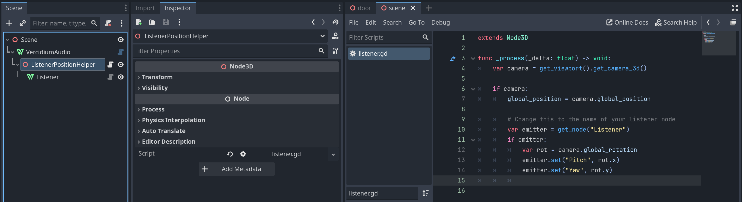Collapse the VercidiumAudio node children
Screen dimensions: 742x202
(x=12, y=53)
